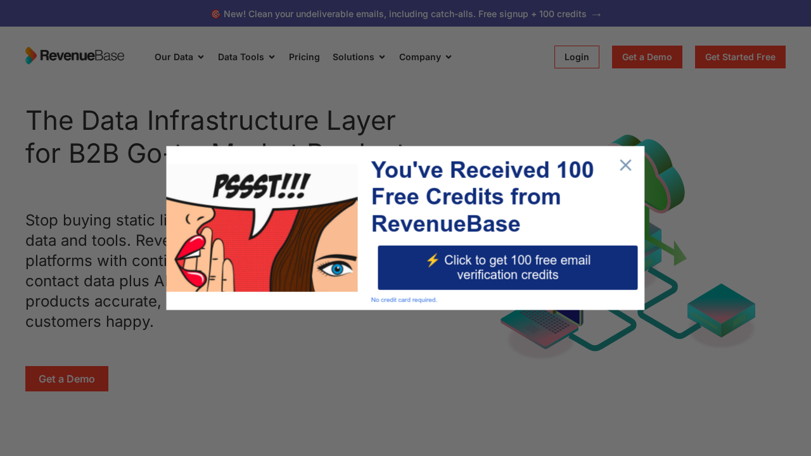Click the Get a Demo hero button
The height and width of the screenshot is (456, 811).
pos(67,378)
